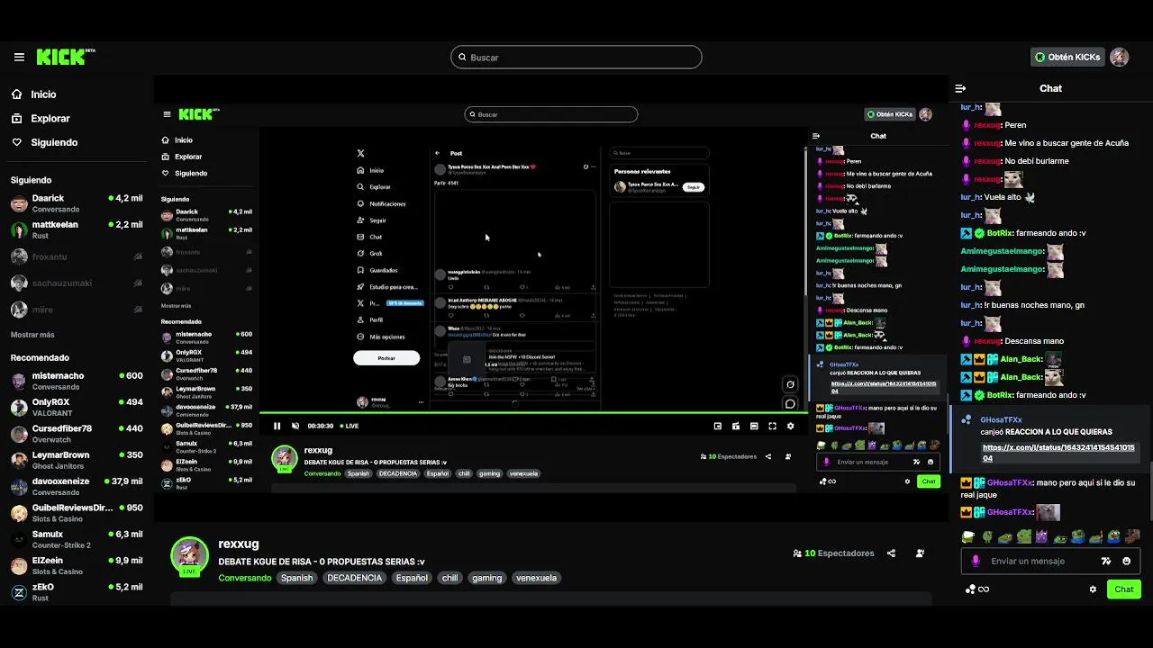Open zEkO Rust channel in sidebar
Screen dimensions: 1153x648
[x=77, y=591]
